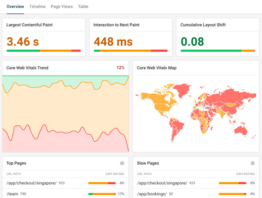Open the Table tab
This screenshot has height=198, width=262.
click(x=83, y=6)
